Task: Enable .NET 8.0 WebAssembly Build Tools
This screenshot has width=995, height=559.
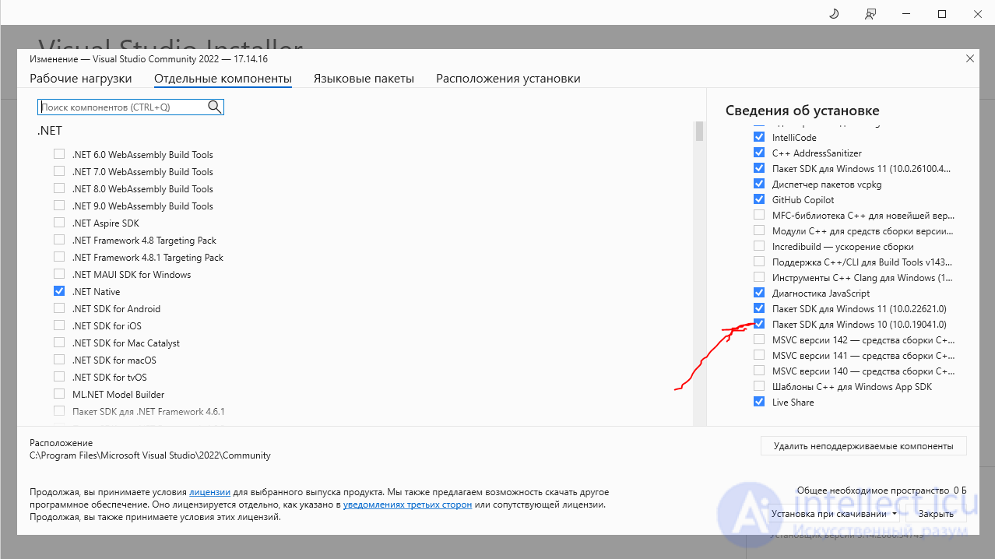Action: [x=59, y=188]
